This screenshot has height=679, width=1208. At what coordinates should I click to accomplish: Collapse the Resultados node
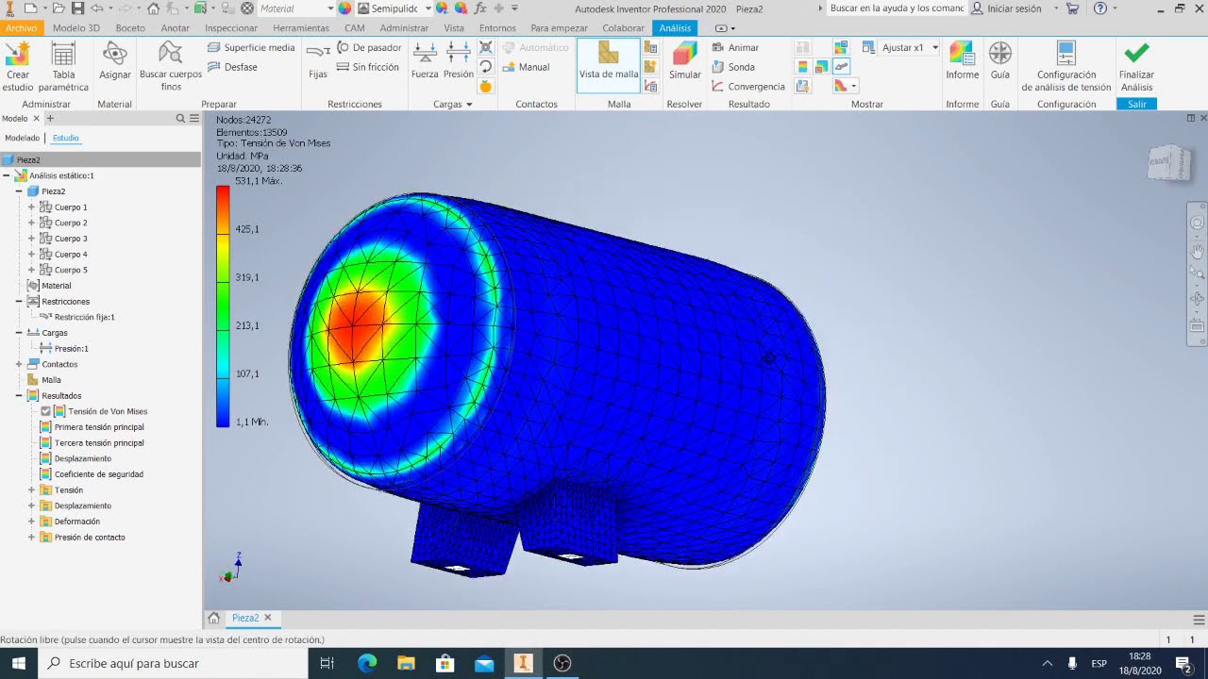click(19, 396)
